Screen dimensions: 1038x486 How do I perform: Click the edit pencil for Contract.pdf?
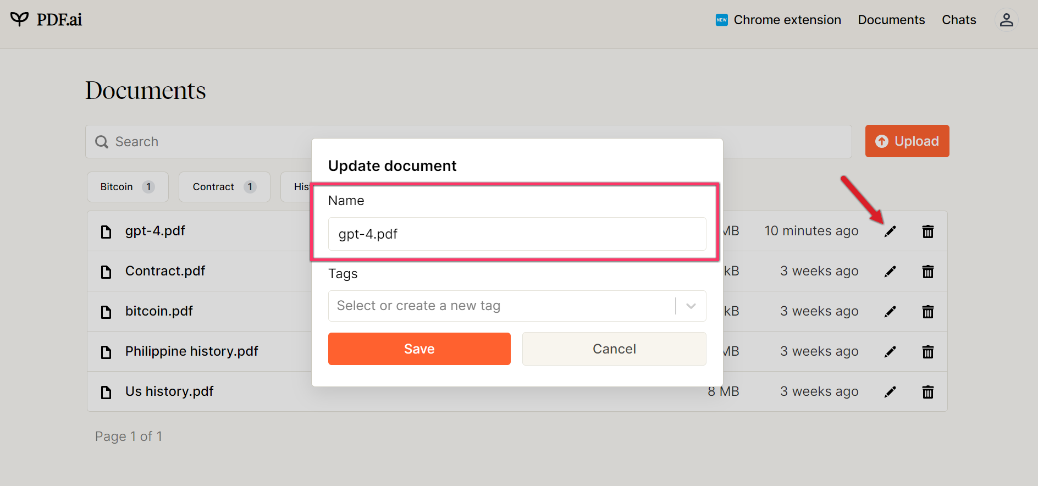(x=890, y=272)
